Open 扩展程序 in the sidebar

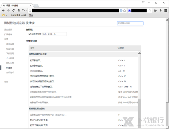[8, 34]
